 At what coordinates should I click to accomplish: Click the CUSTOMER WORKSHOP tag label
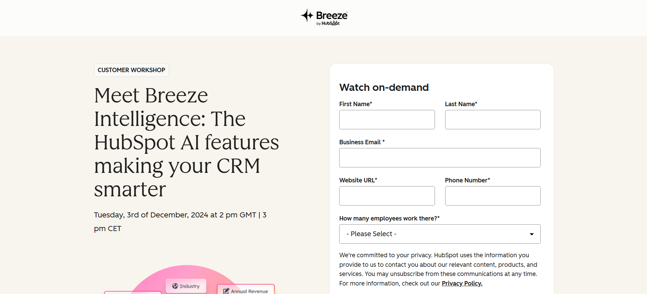click(x=132, y=70)
